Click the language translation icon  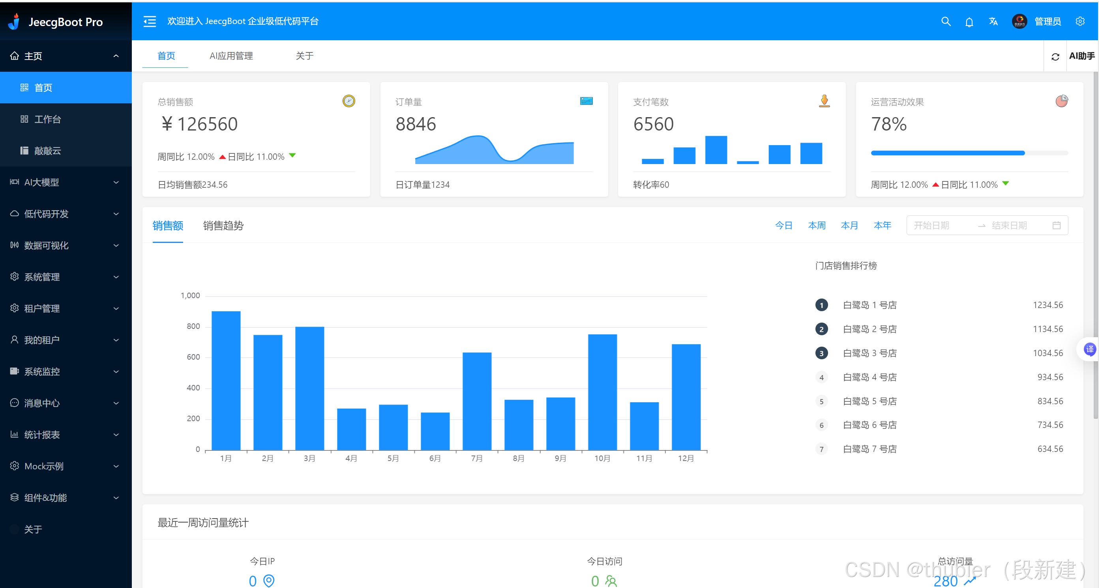[x=993, y=21]
